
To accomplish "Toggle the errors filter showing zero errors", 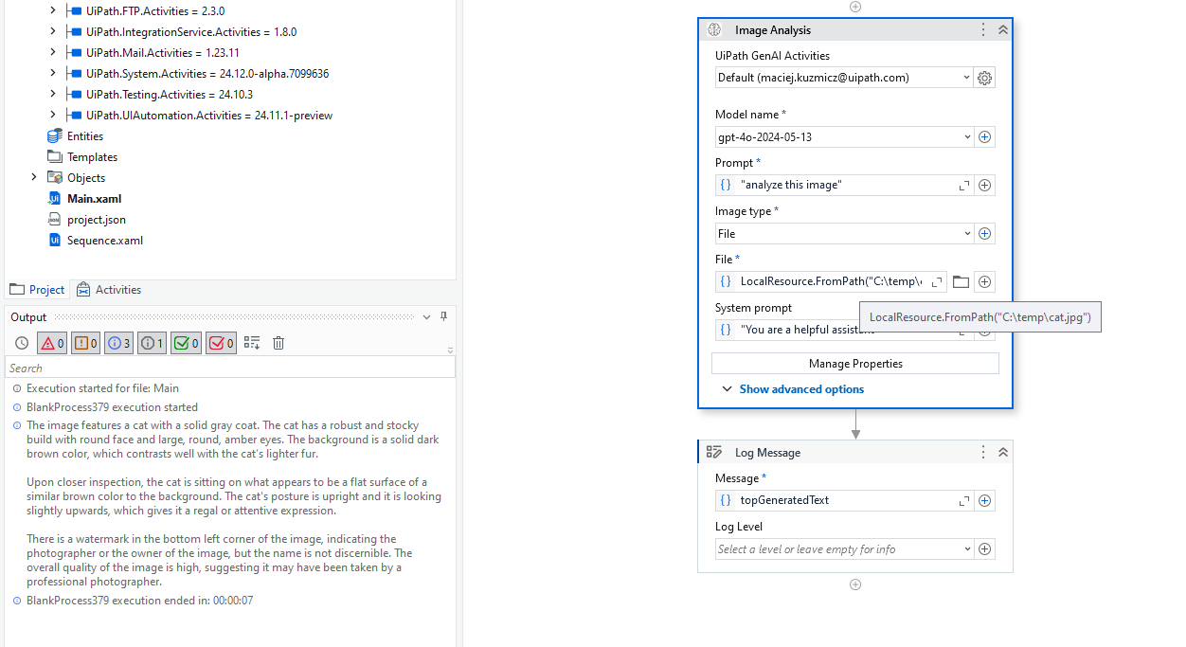I will [52, 342].
